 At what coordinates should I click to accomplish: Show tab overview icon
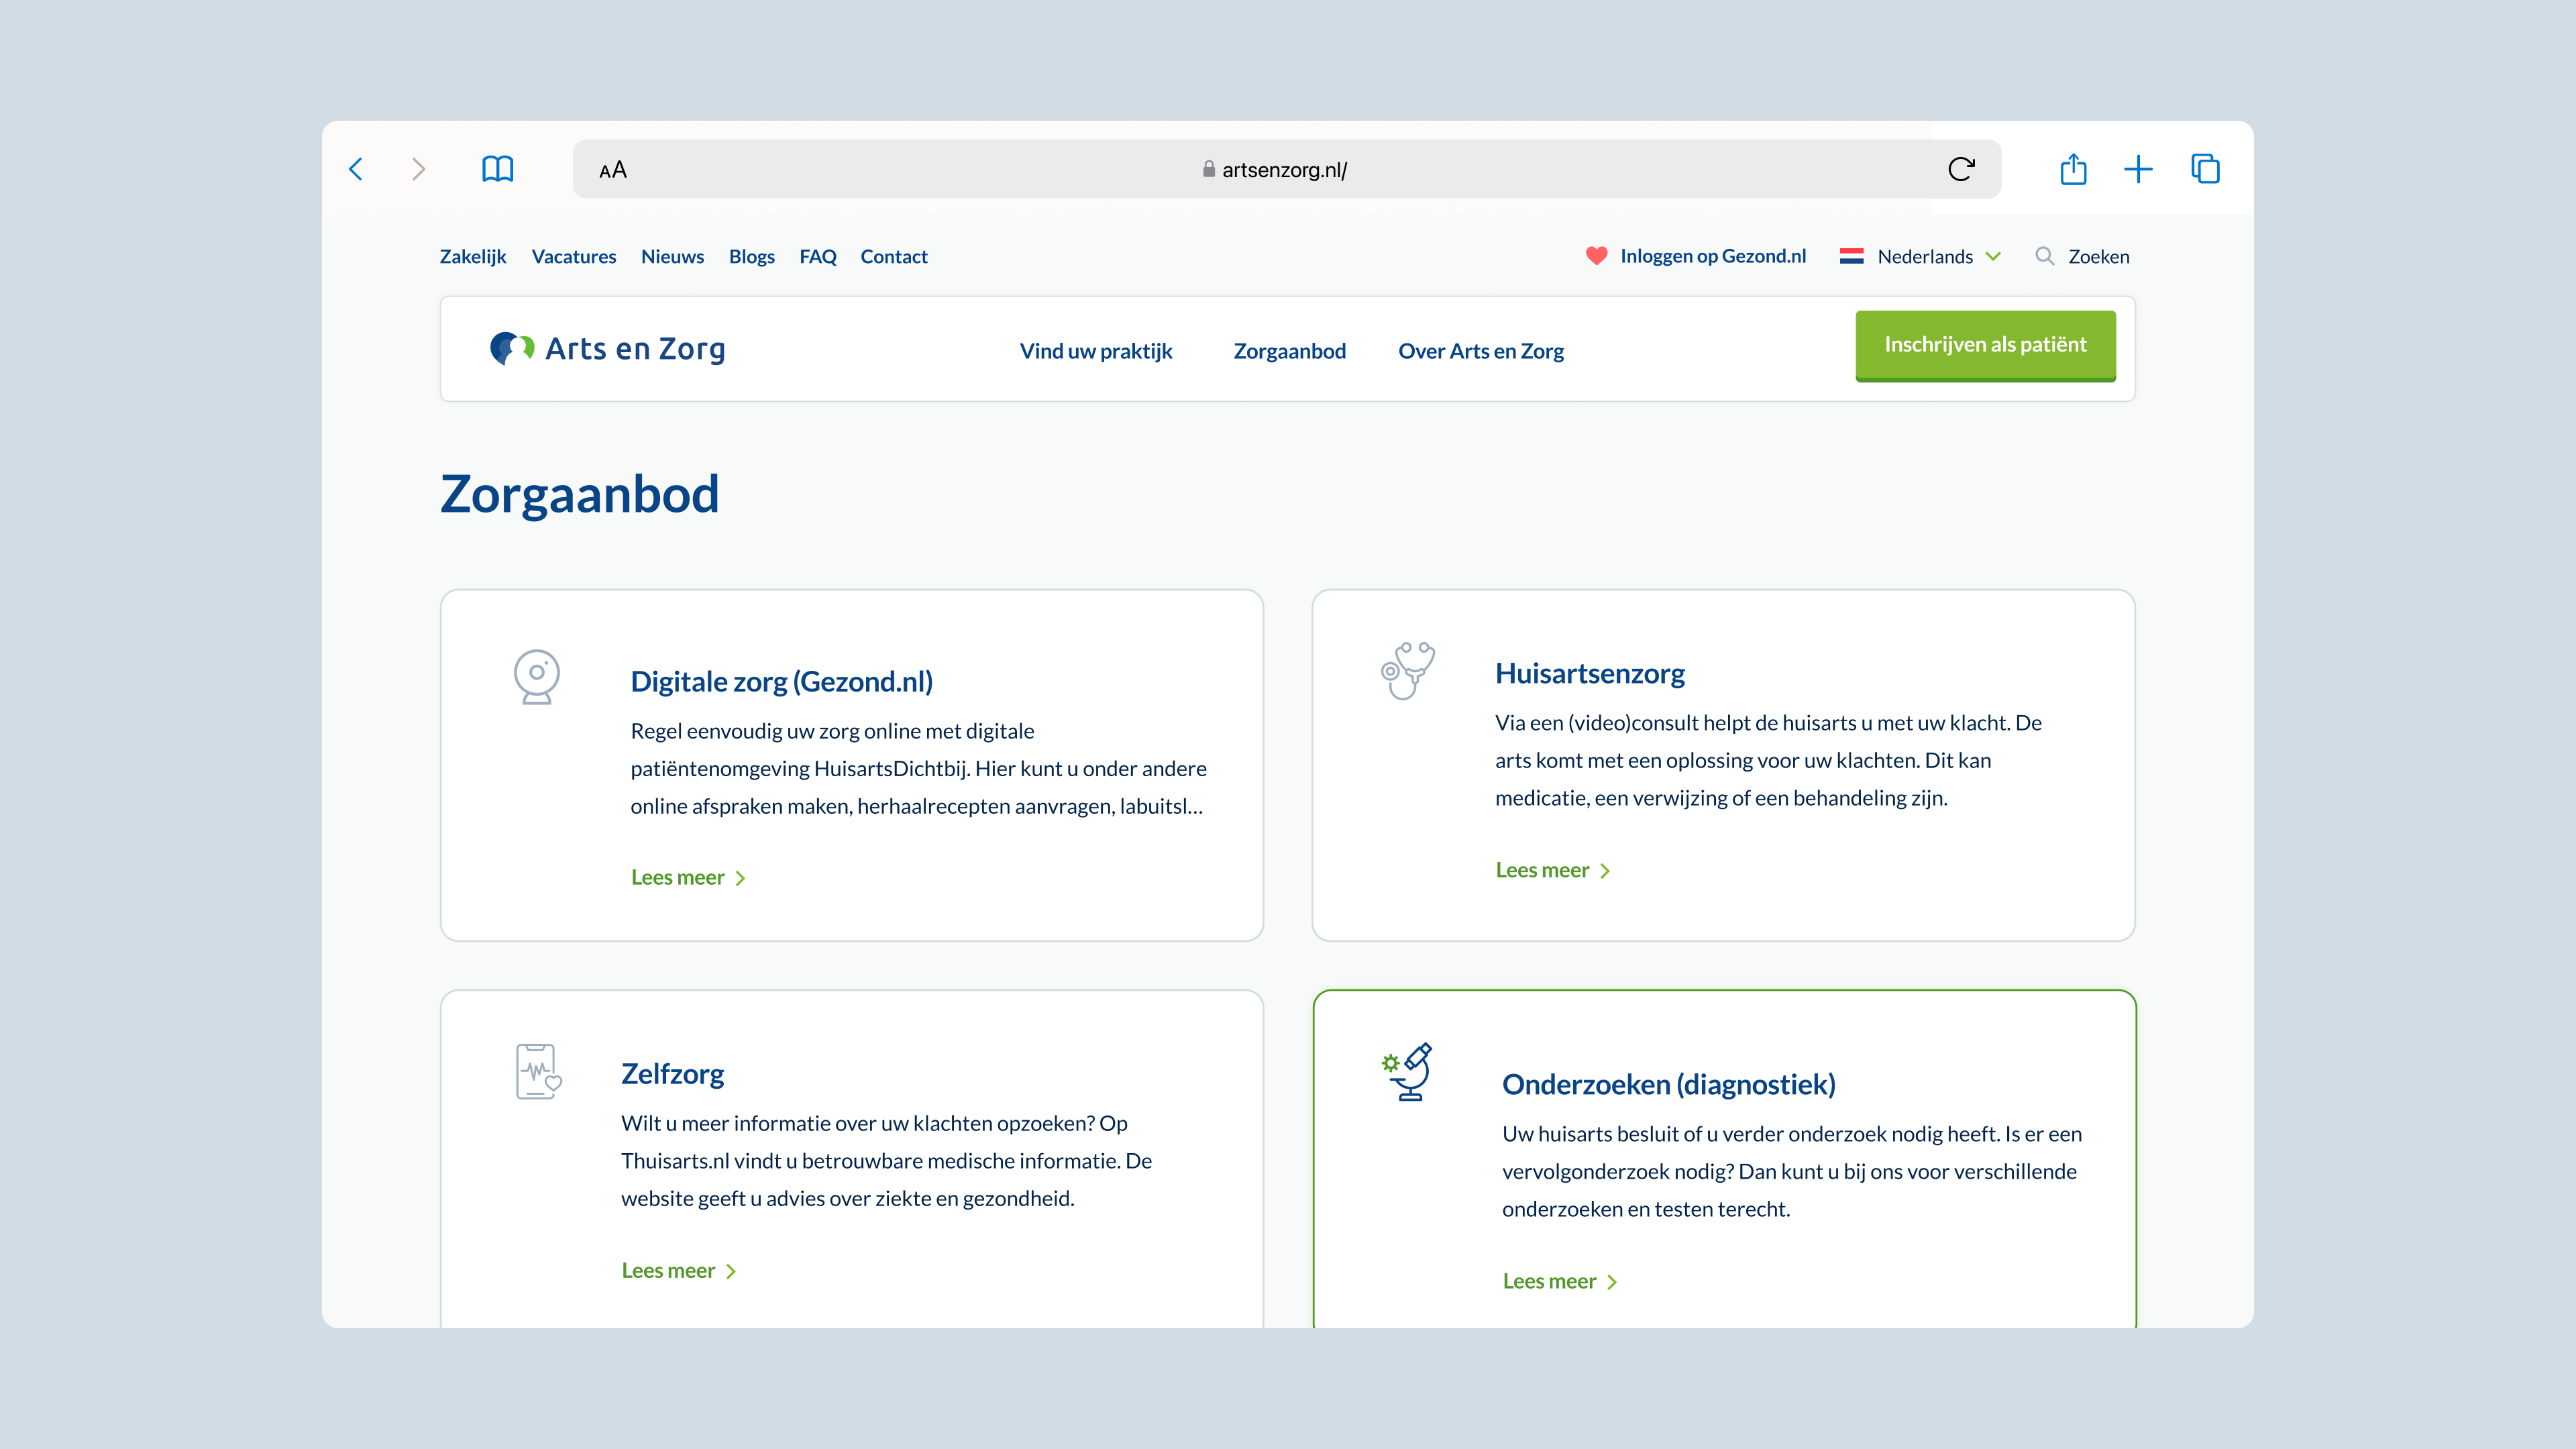[x=2205, y=169]
